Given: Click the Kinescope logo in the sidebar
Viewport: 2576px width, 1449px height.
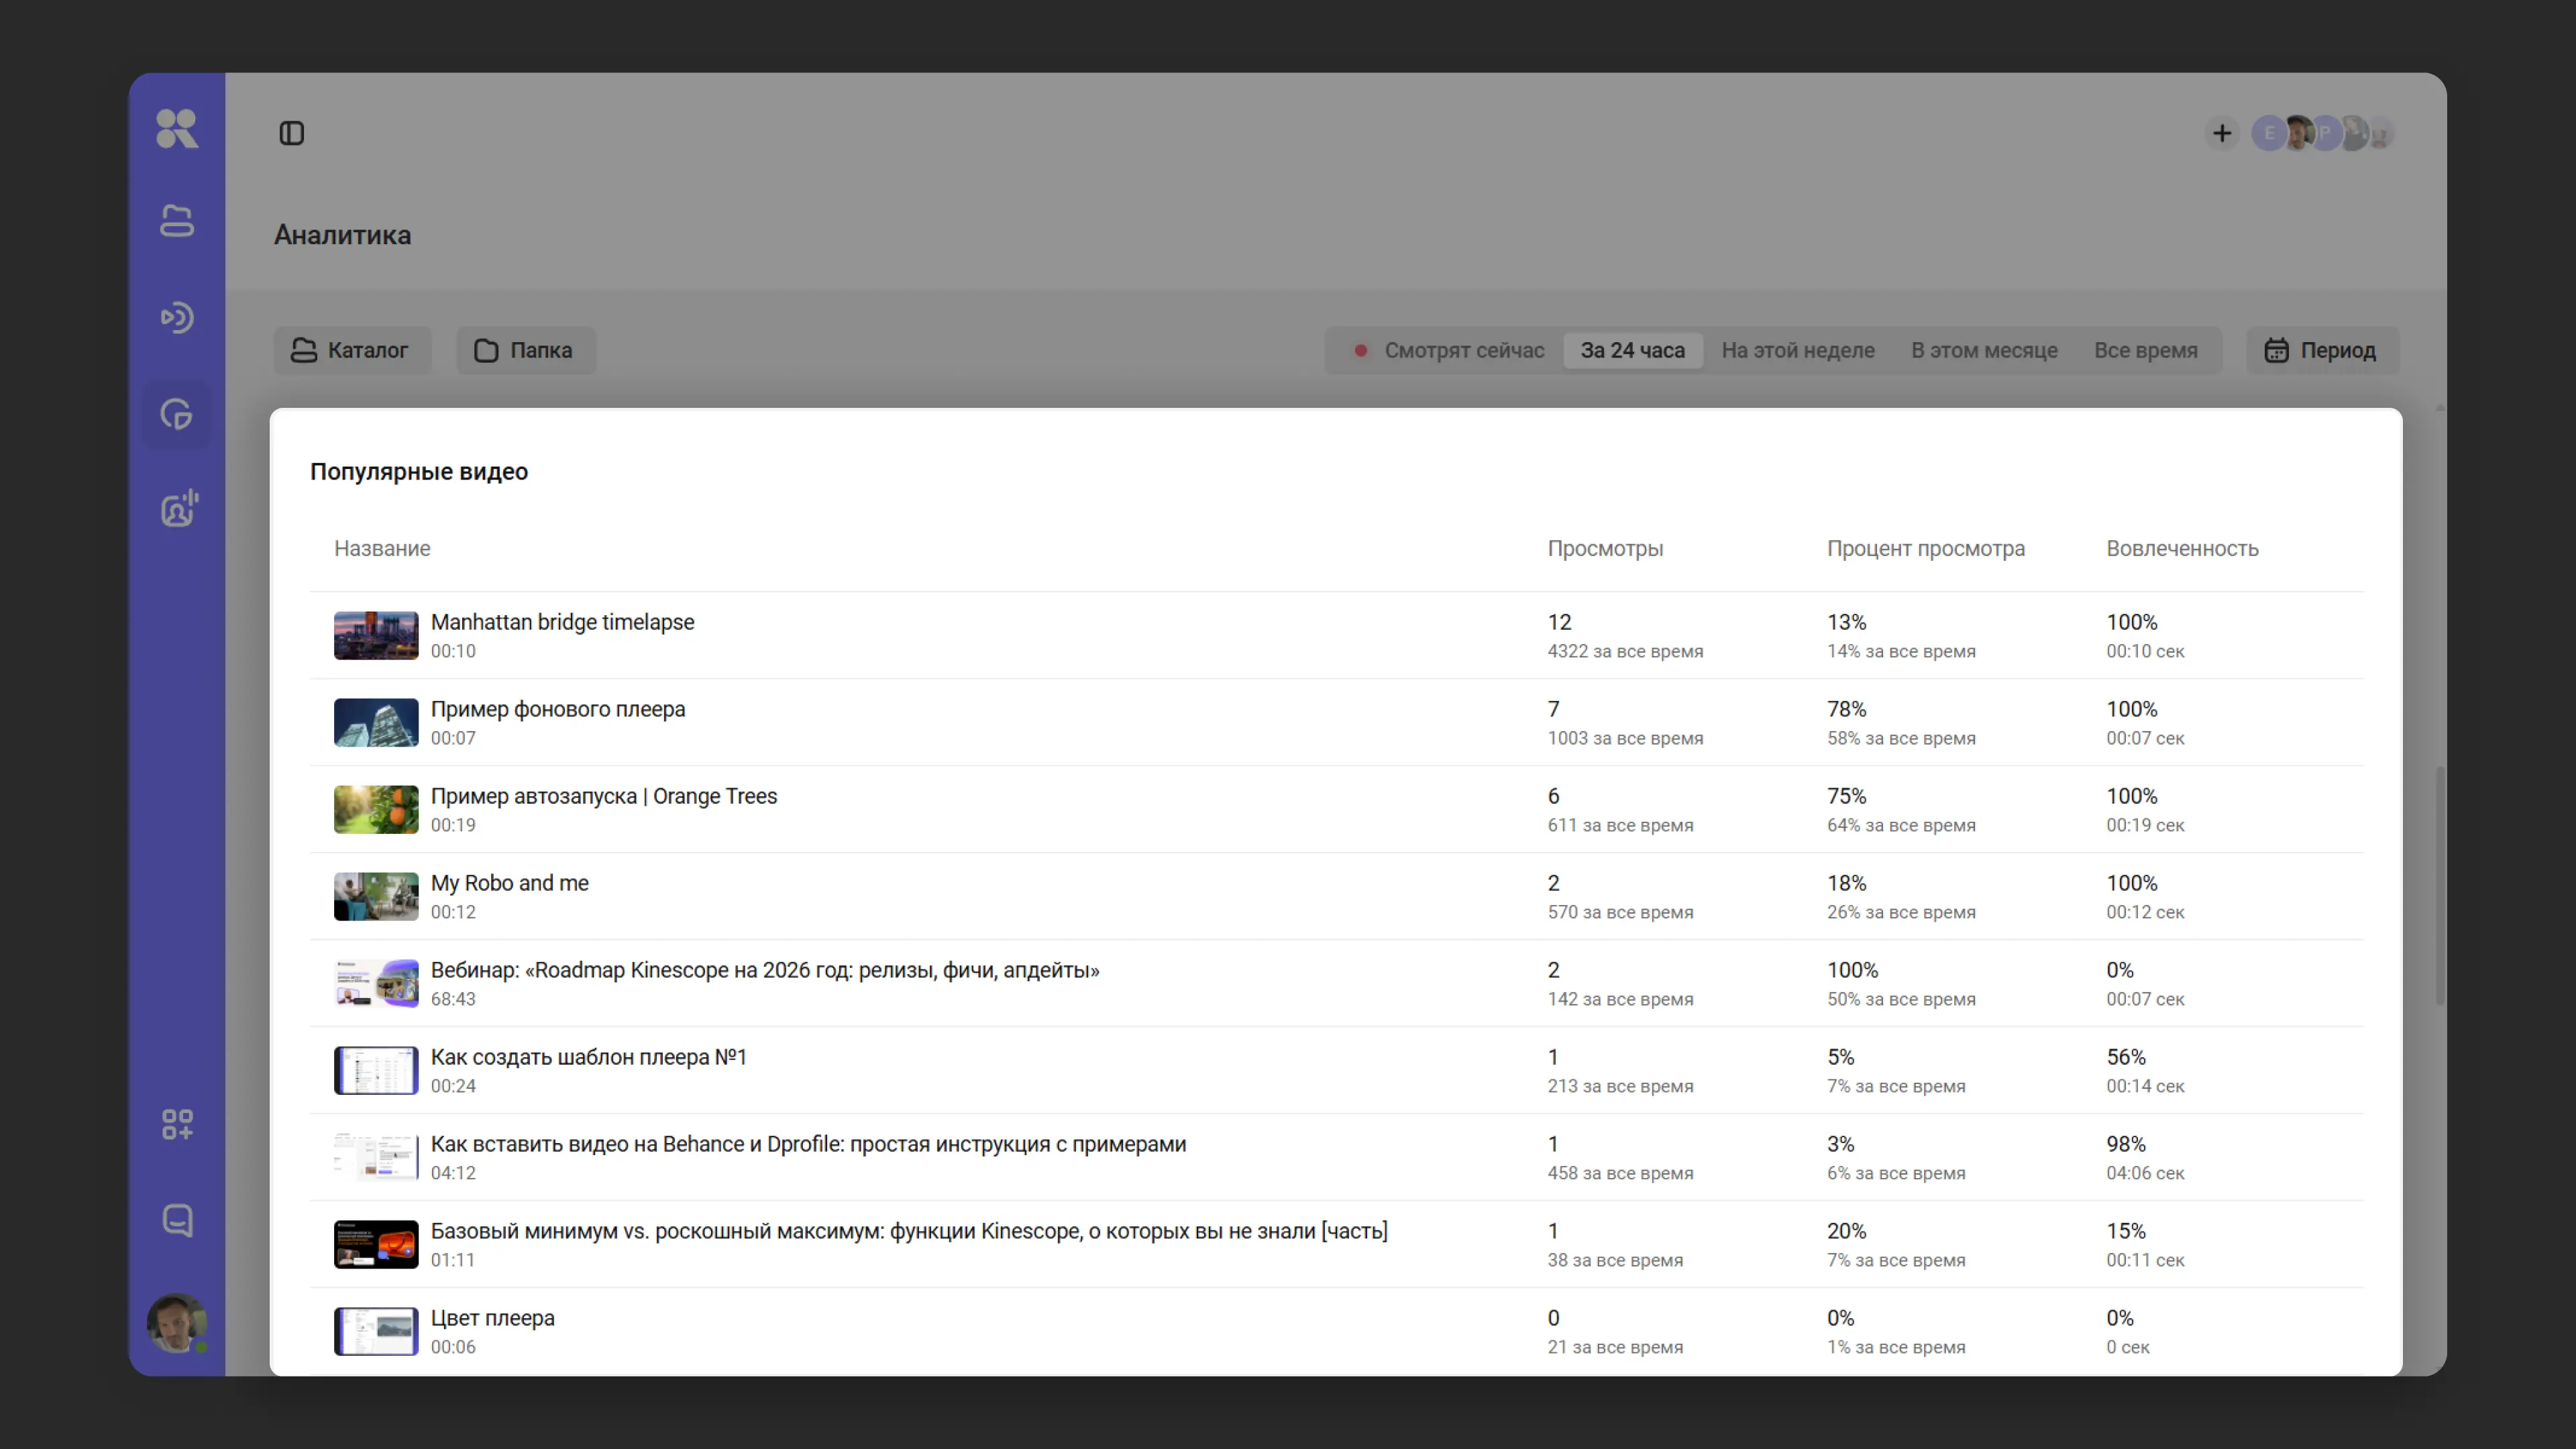Looking at the screenshot, I should [177, 129].
